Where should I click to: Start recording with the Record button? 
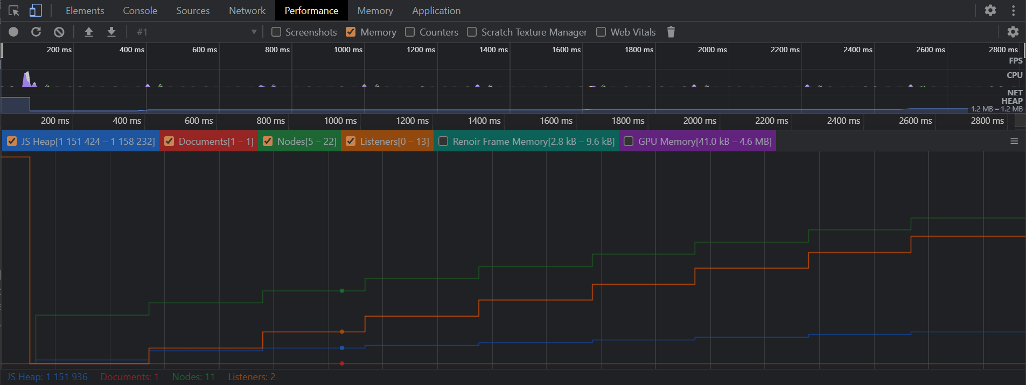13,32
